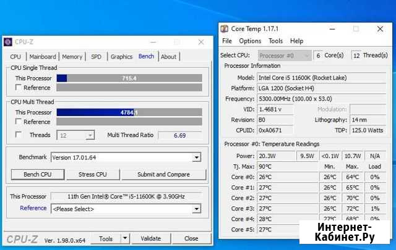This screenshot has width=396, height=250.
Task: Click the single thread reference bar
Action: (x=129, y=88)
